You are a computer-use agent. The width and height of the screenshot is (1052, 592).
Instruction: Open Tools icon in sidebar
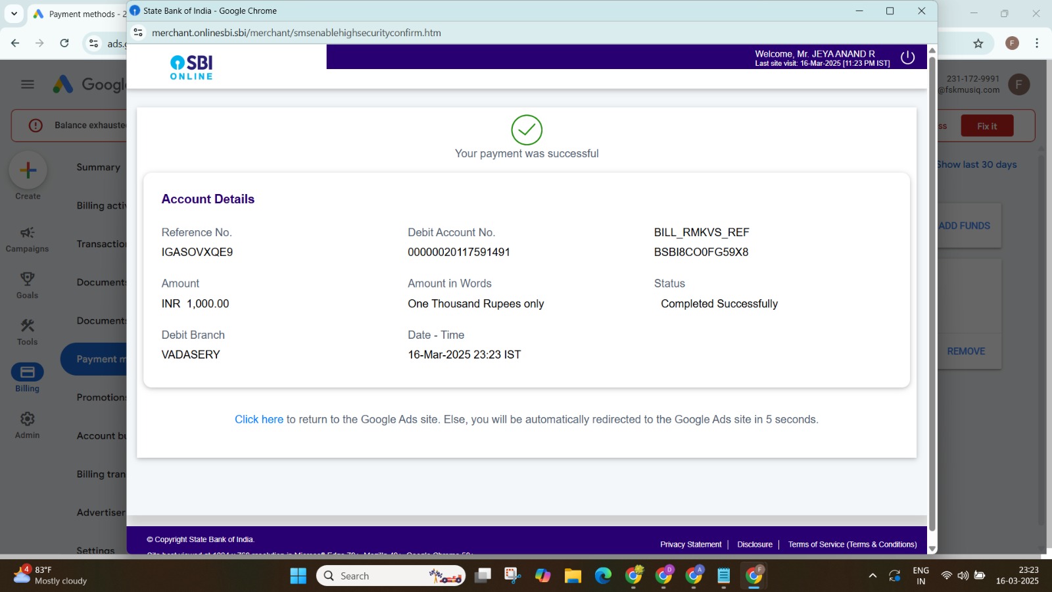[x=27, y=332]
